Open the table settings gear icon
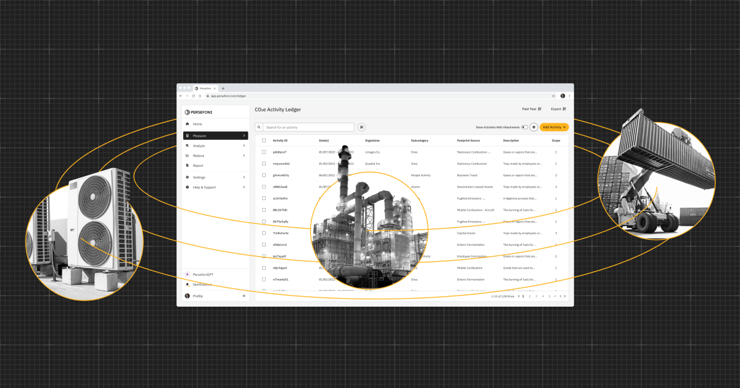Screen dimensions: 740x388 tap(533, 127)
